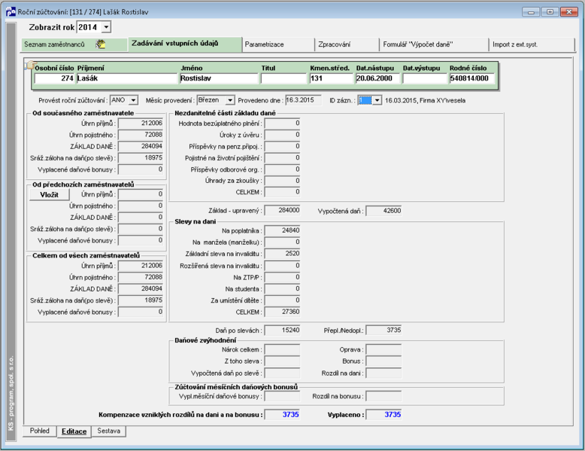Click the Za umístění dítěte field
Image resolution: width=585 pixels, height=451 pixels.
tap(282, 300)
